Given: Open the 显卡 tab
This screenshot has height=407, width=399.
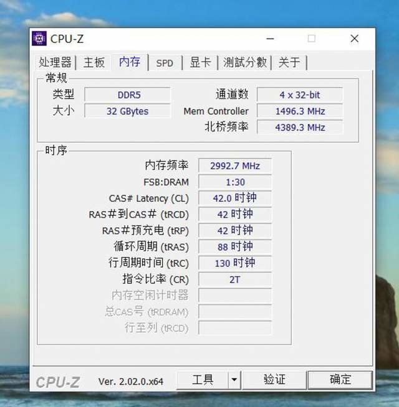Looking at the screenshot, I should pos(200,62).
